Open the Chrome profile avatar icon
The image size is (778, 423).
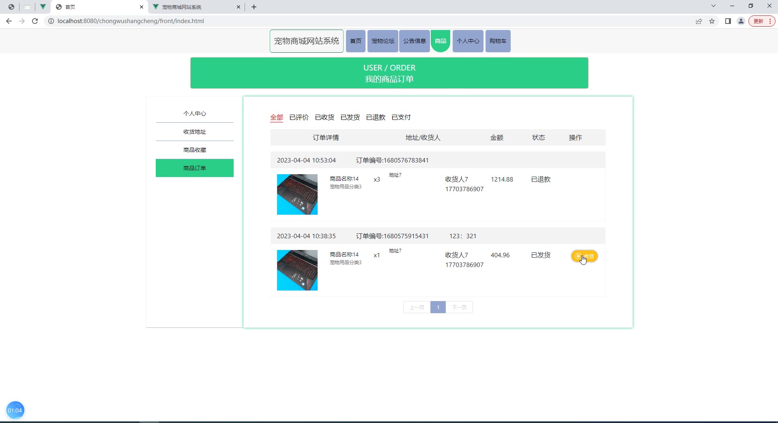(x=741, y=21)
